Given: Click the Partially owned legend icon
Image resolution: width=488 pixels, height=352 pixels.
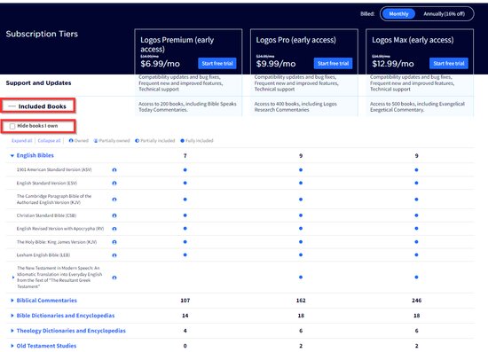Looking at the screenshot, I should tap(96, 141).
